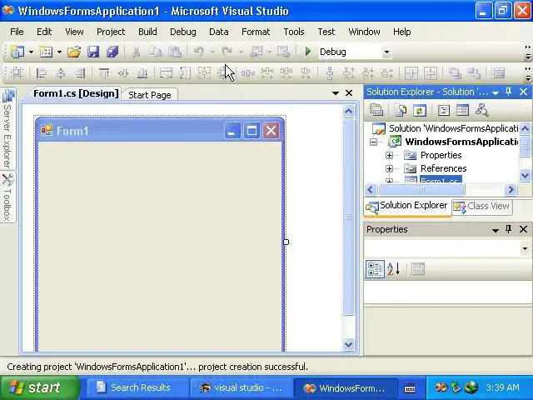This screenshot has height=400, width=533.
Task: Collapse the WindowsFormsApplication project node
Action: click(373, 142)
